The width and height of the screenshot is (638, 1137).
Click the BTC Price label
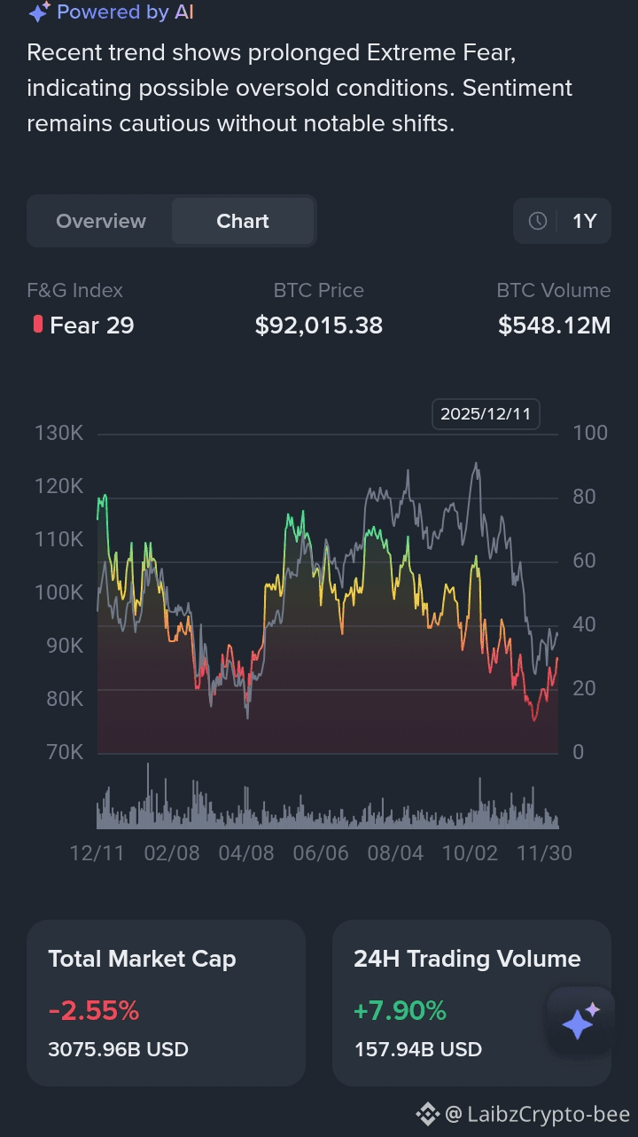(319, 290)
